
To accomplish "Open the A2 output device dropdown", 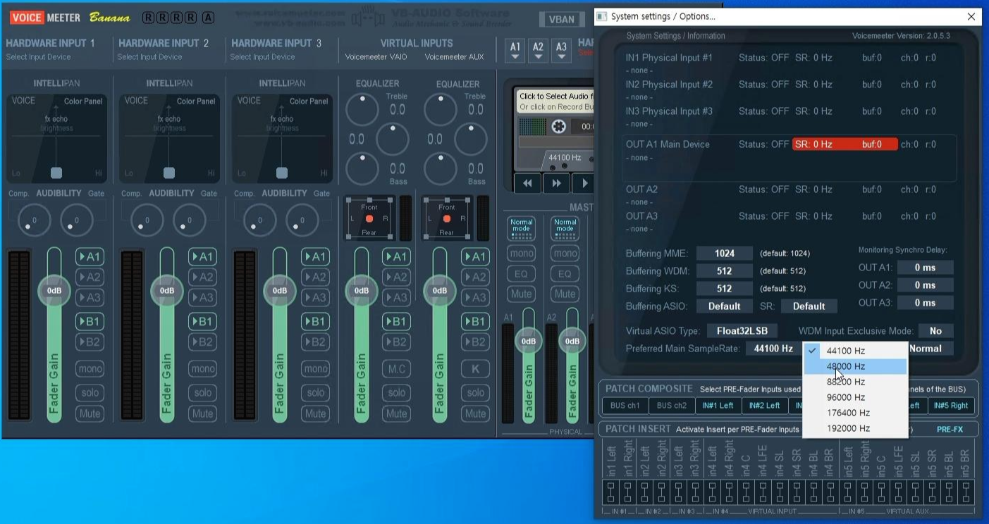I will click(x=538, y=50).
